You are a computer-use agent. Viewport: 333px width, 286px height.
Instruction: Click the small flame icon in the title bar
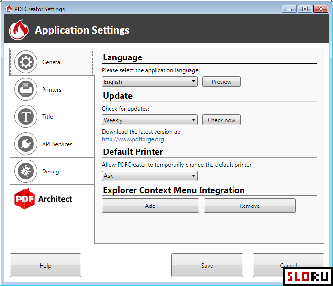pyautogui.click(x=9, y=9)
